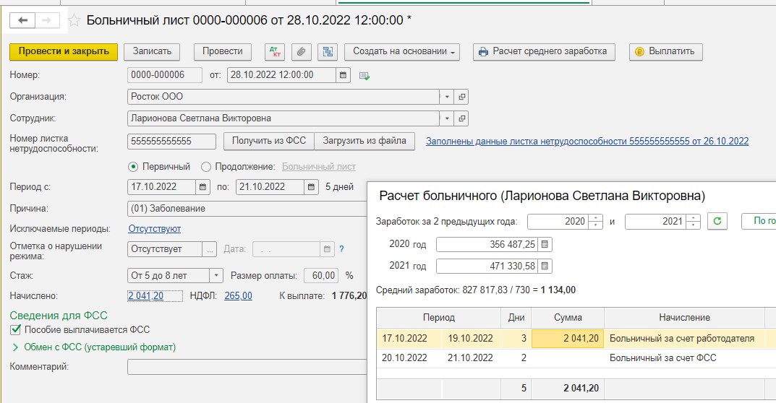This screenshot has width=776, height=403.
Task: Open Организация record with open-form icon
Action: [461, 97]
